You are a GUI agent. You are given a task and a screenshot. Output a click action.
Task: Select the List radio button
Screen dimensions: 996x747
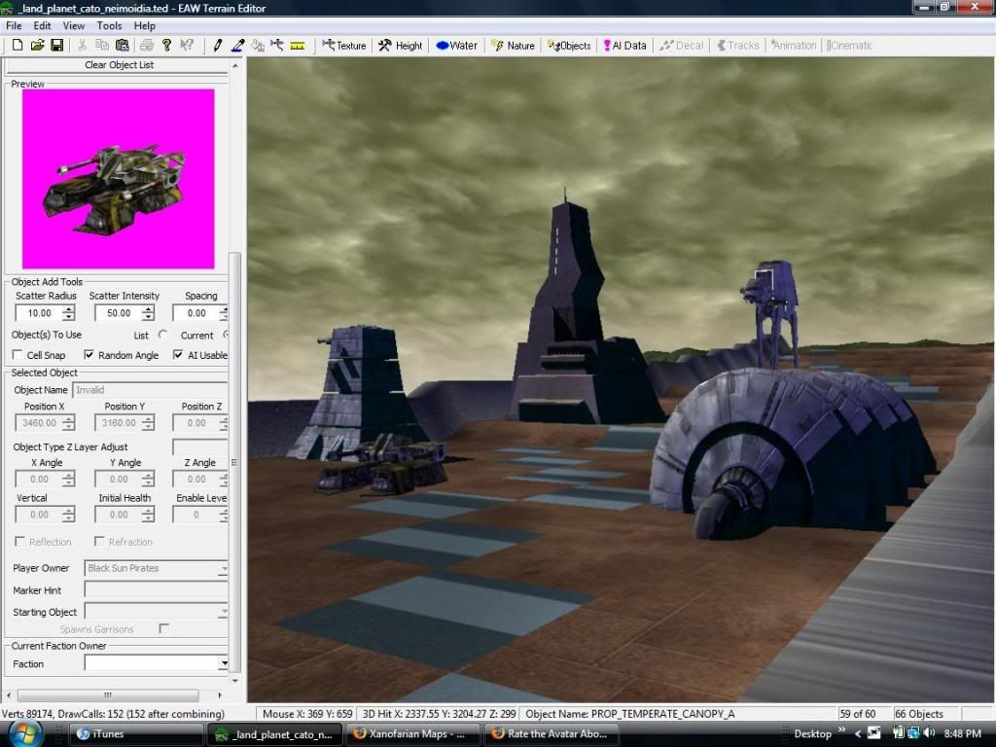(x=163, y=335)
